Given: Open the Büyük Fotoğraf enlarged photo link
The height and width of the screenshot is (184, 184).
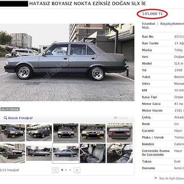Looking at the screenshot, I should 20,118.
